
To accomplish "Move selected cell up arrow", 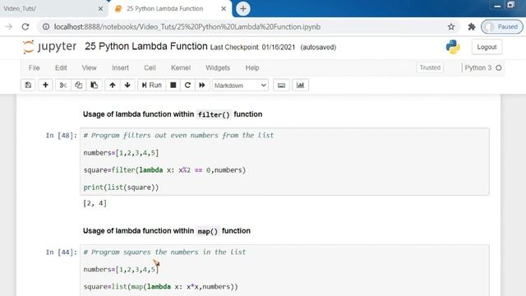I will pos(113,86).
